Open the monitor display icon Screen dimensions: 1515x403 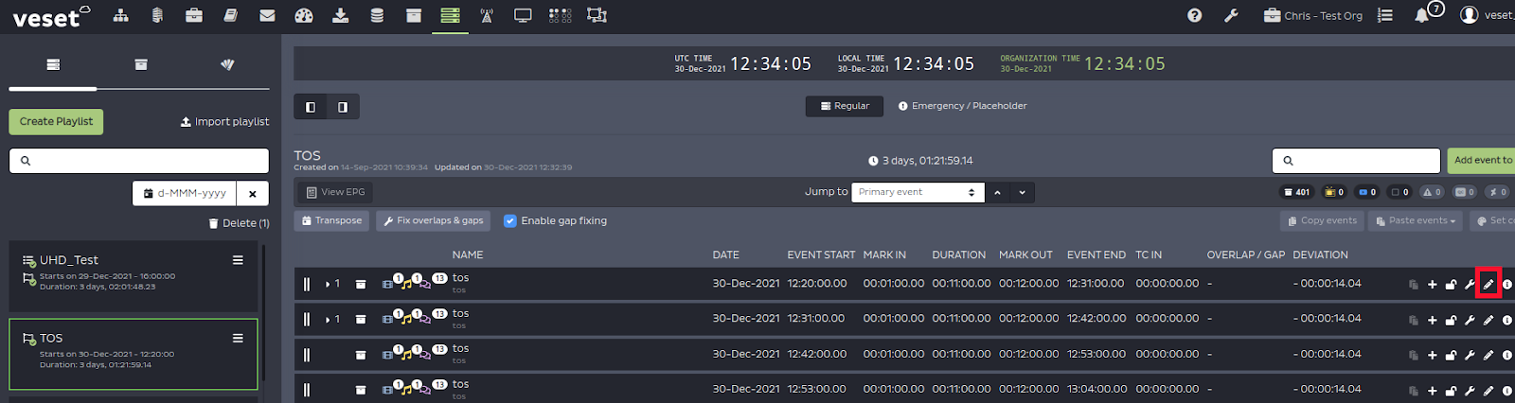click(x=523, y=15)
